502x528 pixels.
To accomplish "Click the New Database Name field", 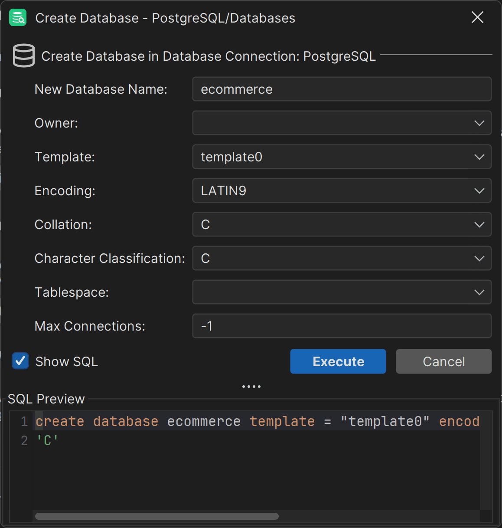I will [342, 89].
